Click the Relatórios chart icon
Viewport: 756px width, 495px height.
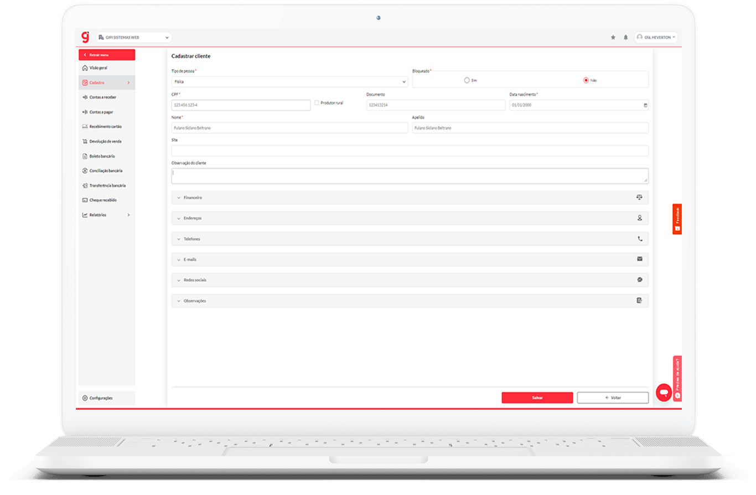point(85,215)
